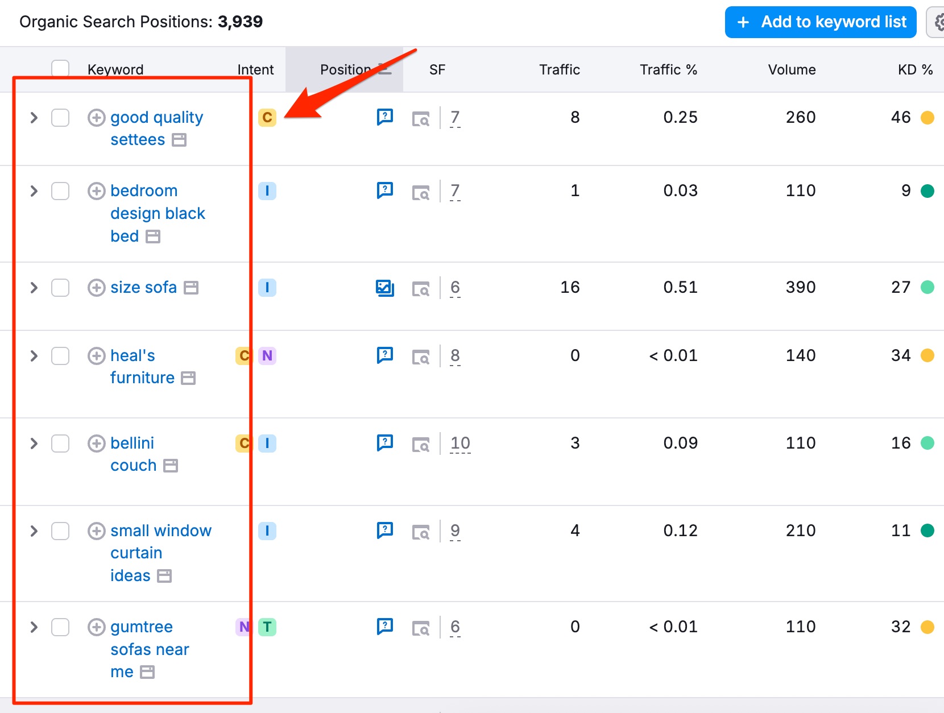Click 'Add to keyword list' button
Image resolution: width=944 pixels, height=713 pixels.
[x=820, y=22]
